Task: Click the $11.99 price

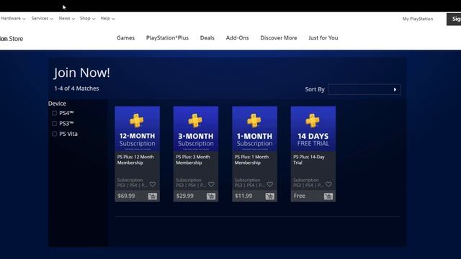Action: 243,196
